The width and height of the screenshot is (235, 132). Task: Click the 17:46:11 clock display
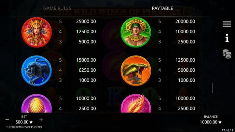click(x=227, y=130)
